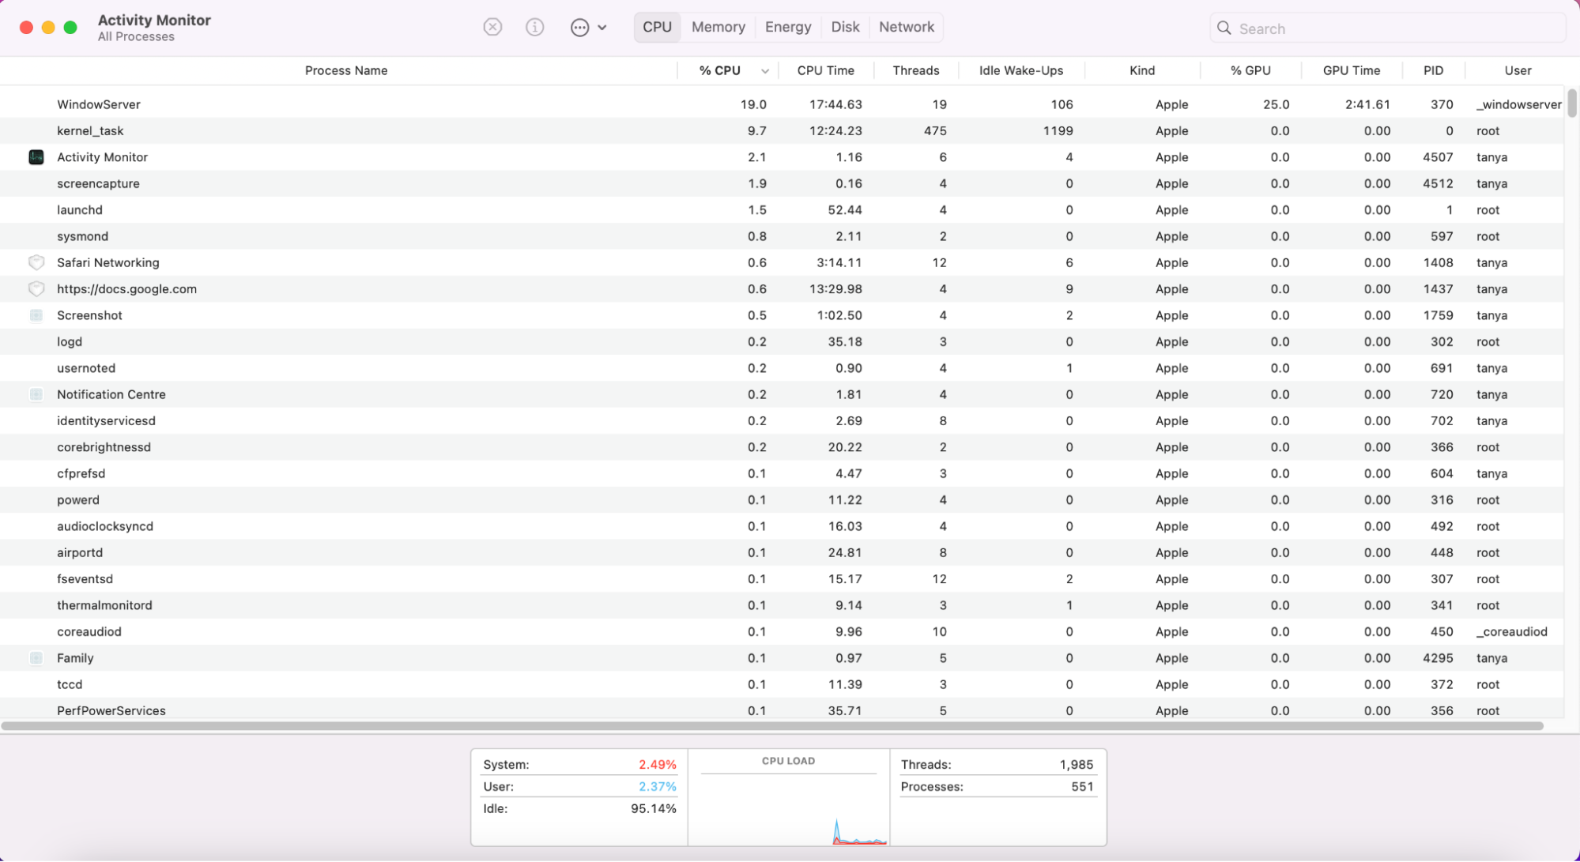Open the process info (i) toolbar icon
1580x862 pixels.
[534, 26]
